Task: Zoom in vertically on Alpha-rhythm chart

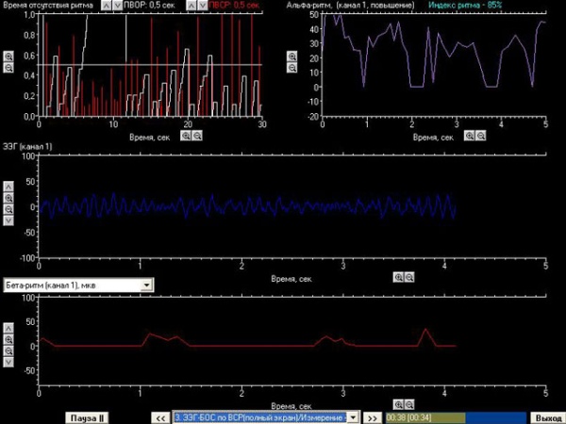Action: click(292, 57)
